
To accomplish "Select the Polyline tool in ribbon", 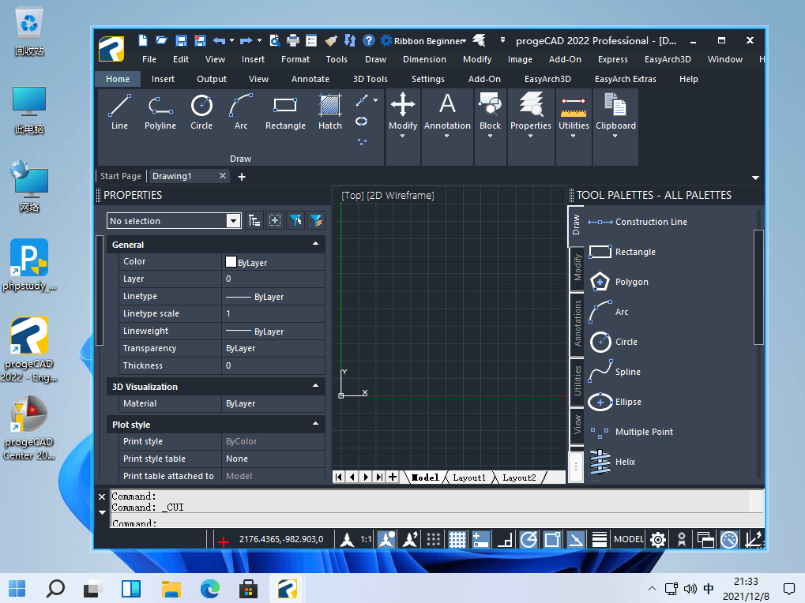I will [160, 112].
